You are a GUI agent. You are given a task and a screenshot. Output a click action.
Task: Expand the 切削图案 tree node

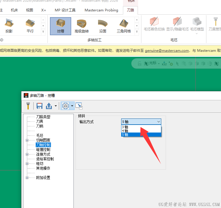(x=27, y=140)
